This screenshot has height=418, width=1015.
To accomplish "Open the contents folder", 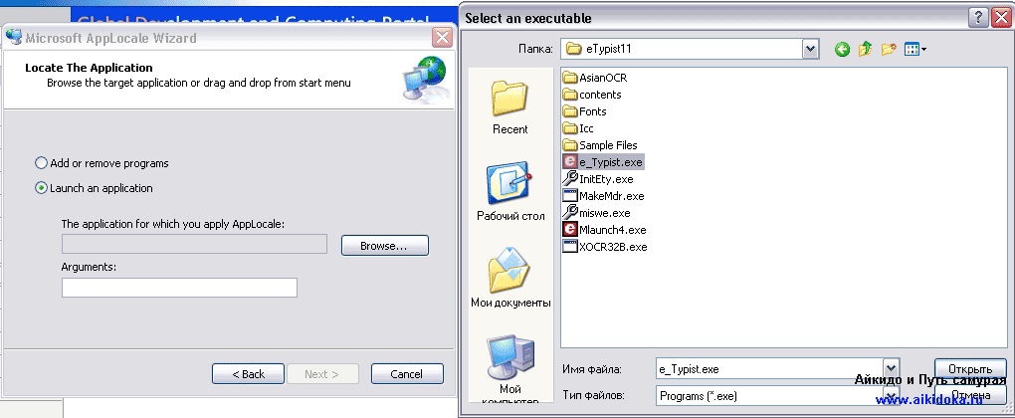I will click(x=592, y=95).
